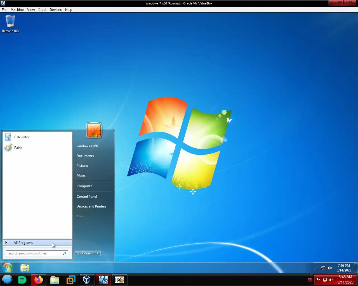Open Documents from Start menu

[85, 156]
